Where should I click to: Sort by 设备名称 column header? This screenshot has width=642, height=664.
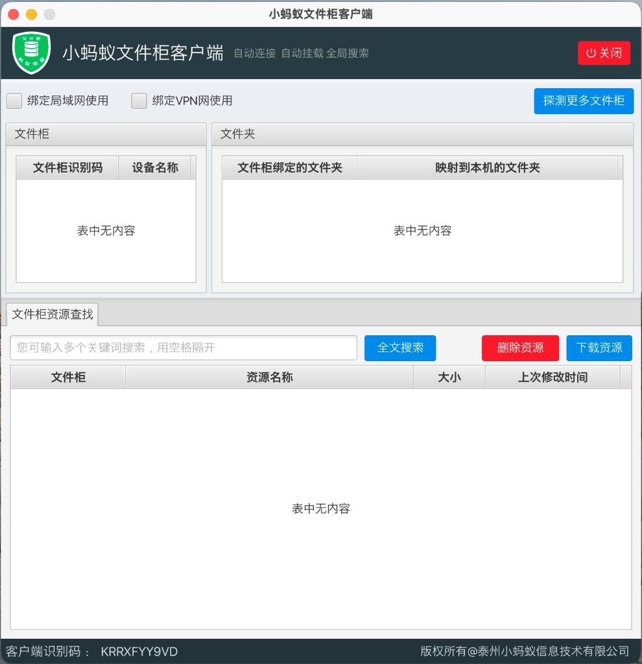click(x=154, y=167)
